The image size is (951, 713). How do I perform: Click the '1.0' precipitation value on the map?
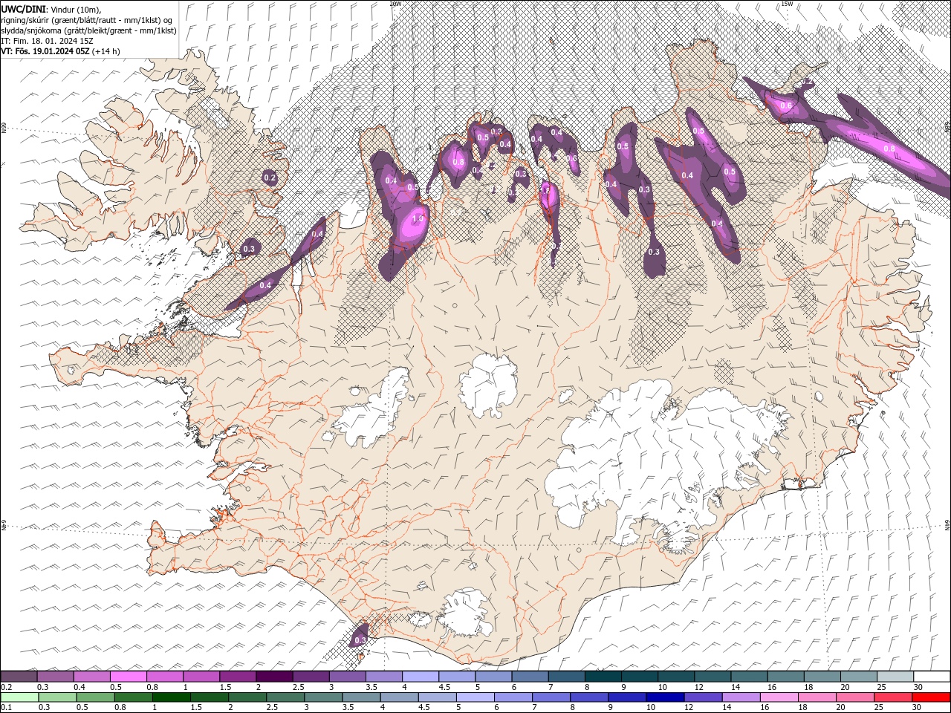pos(418,219)
